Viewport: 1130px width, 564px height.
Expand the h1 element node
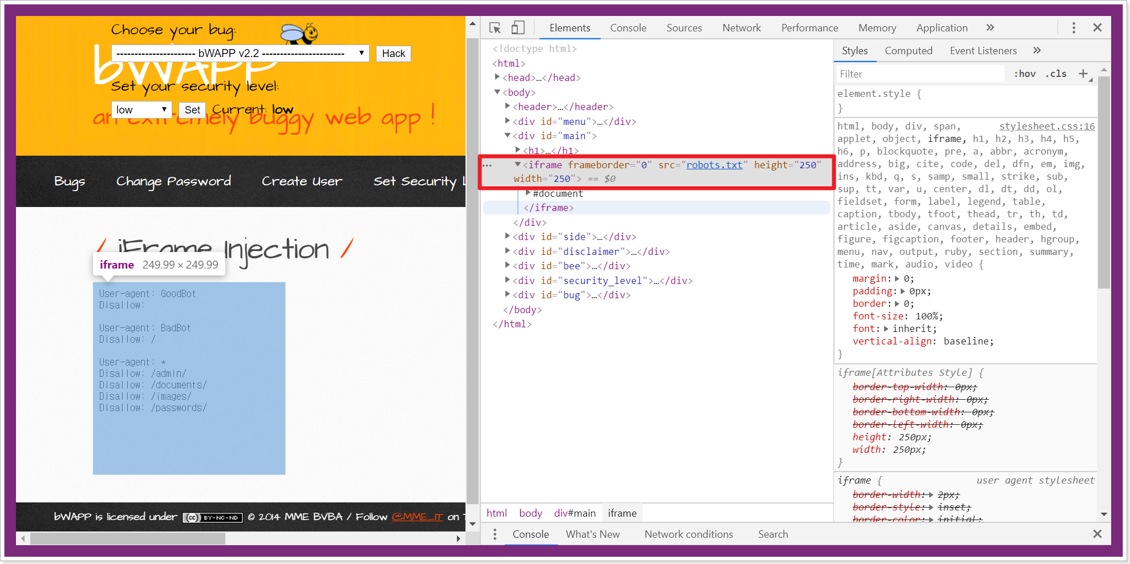coord(518,150)
